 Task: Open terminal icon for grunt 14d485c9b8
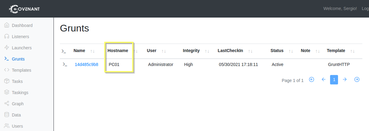pos(65,65)
